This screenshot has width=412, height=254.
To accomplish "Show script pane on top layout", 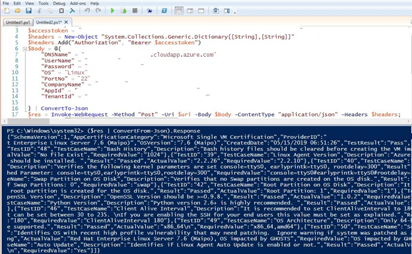I will pyautogui.click(x=179, y=11).
